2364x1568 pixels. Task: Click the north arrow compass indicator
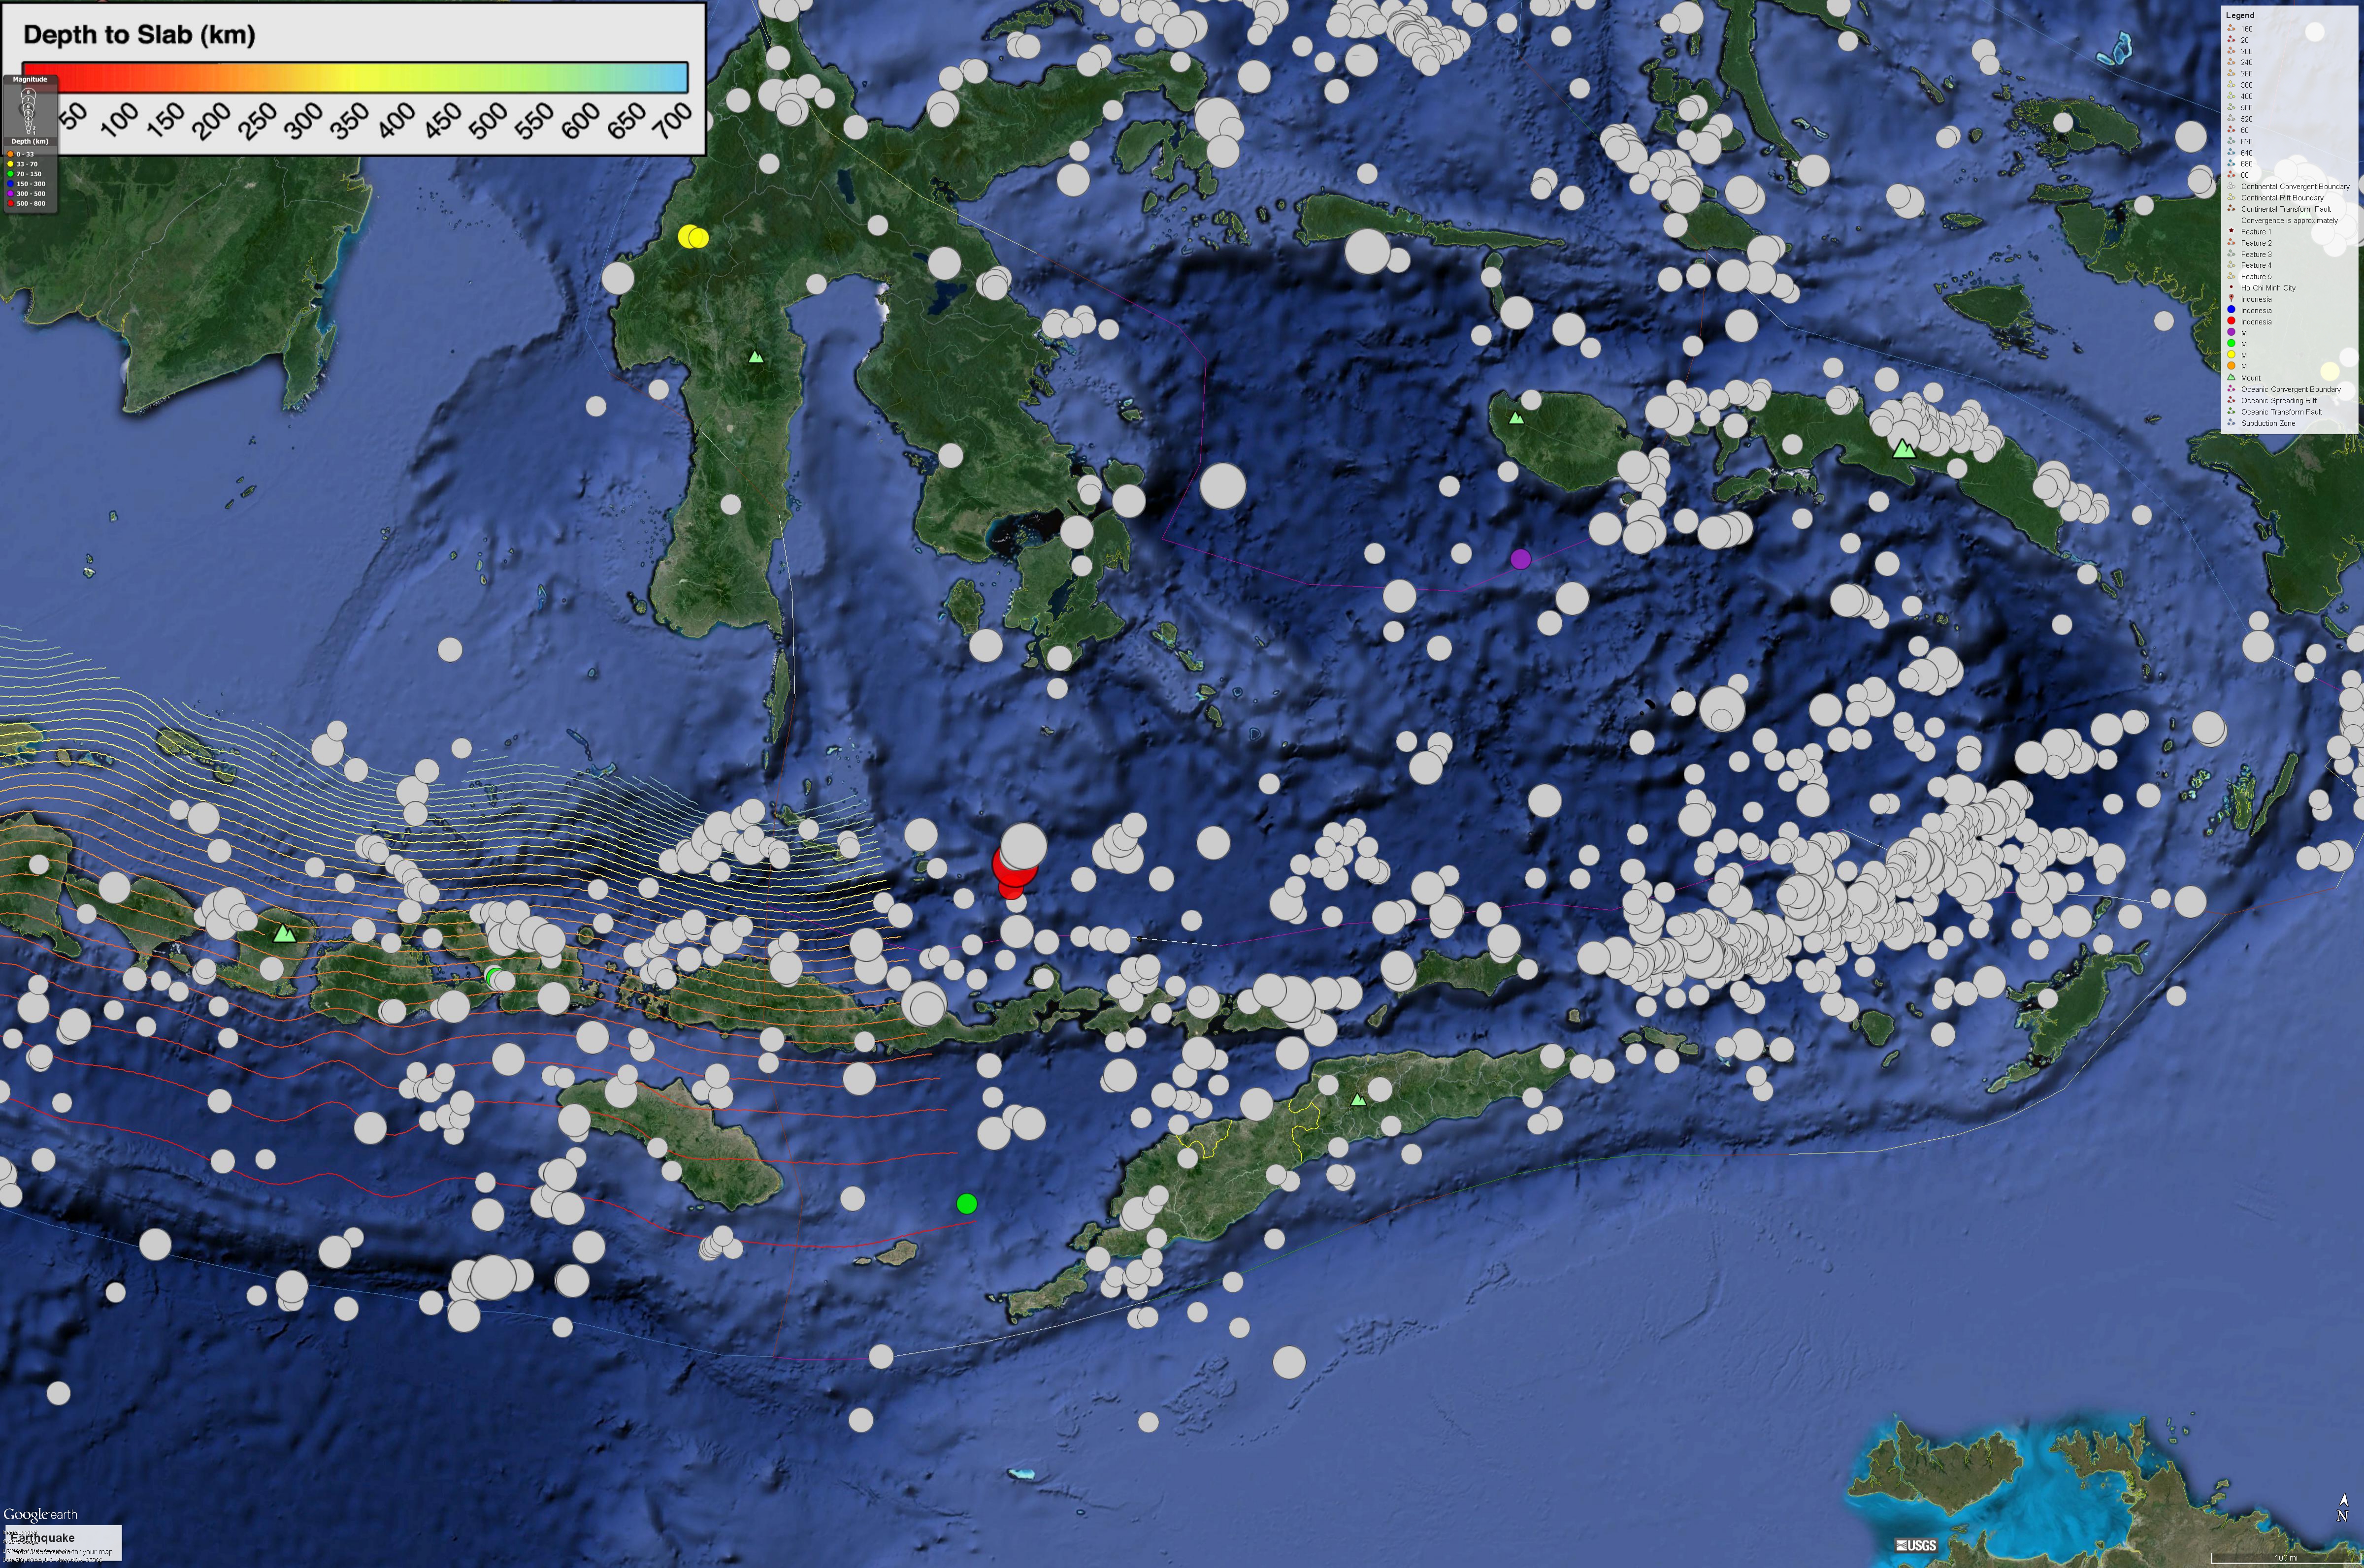(x=2342, y=1508)
